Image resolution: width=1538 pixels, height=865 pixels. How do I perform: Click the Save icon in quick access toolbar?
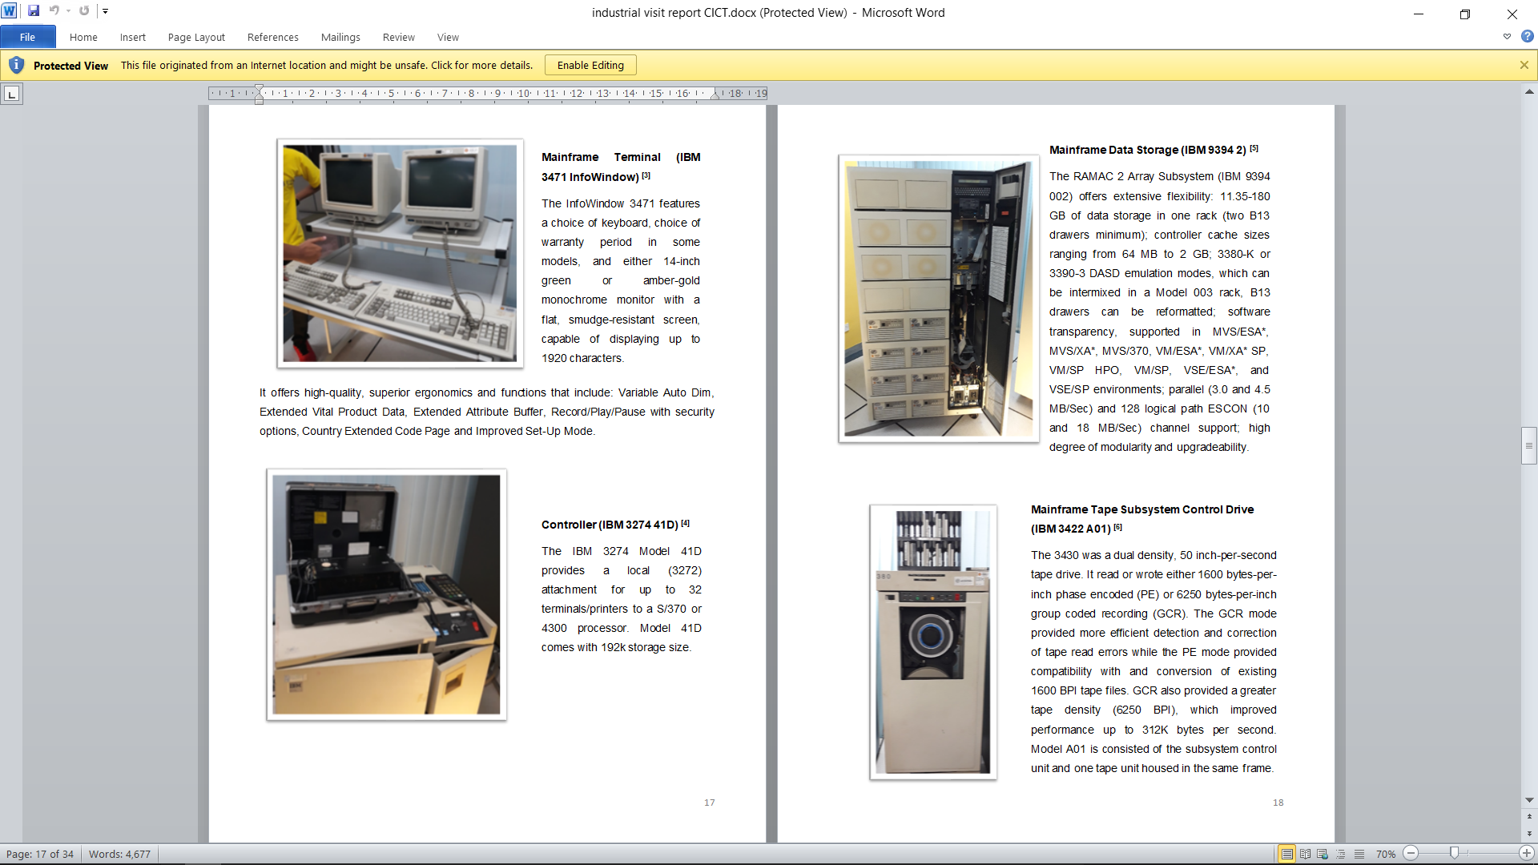click(x=34, y=11)
